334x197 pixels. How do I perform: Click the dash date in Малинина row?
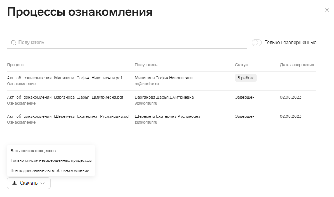282,78
